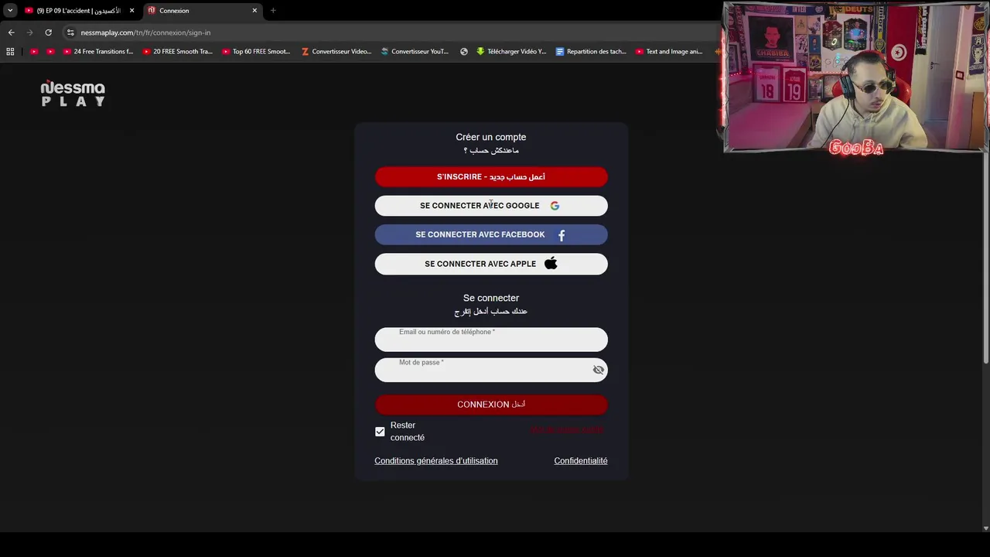Click the Se connecter heading
The image size is (990, 557).
[x=491, y=298]
